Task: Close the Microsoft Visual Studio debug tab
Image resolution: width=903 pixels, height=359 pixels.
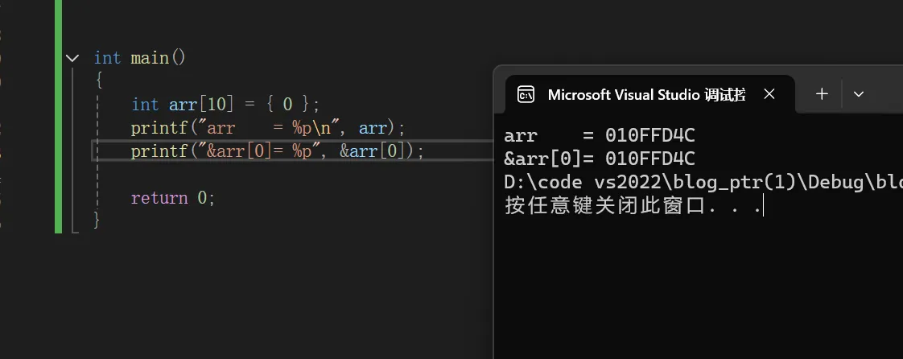Action: [769, 94]
